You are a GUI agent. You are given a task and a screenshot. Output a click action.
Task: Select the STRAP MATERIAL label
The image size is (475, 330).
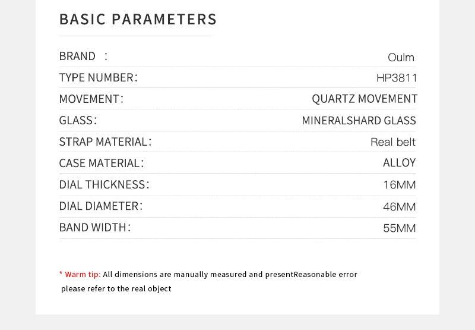pyautogui.click(x=105, y=142)
